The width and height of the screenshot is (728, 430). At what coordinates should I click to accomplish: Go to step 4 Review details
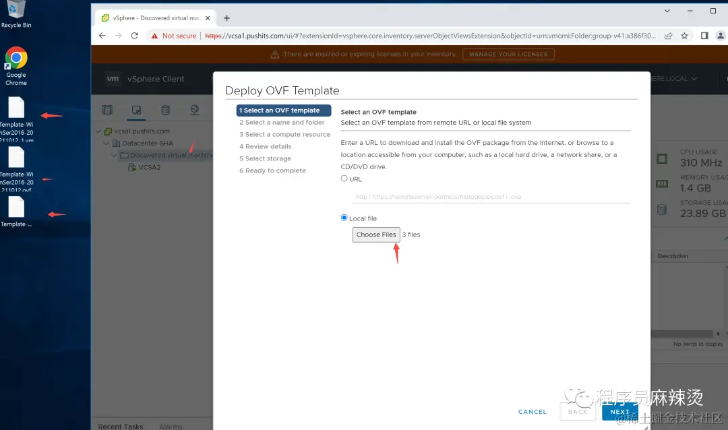click(265, 146)
